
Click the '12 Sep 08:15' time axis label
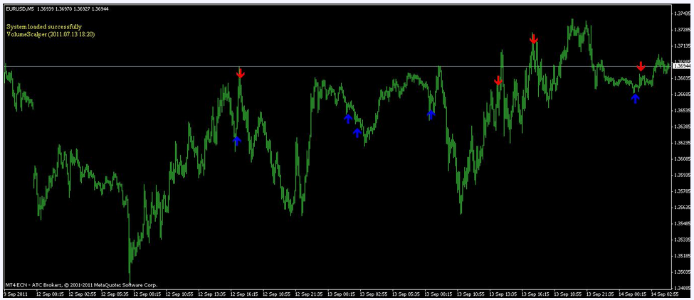(147, 294)
